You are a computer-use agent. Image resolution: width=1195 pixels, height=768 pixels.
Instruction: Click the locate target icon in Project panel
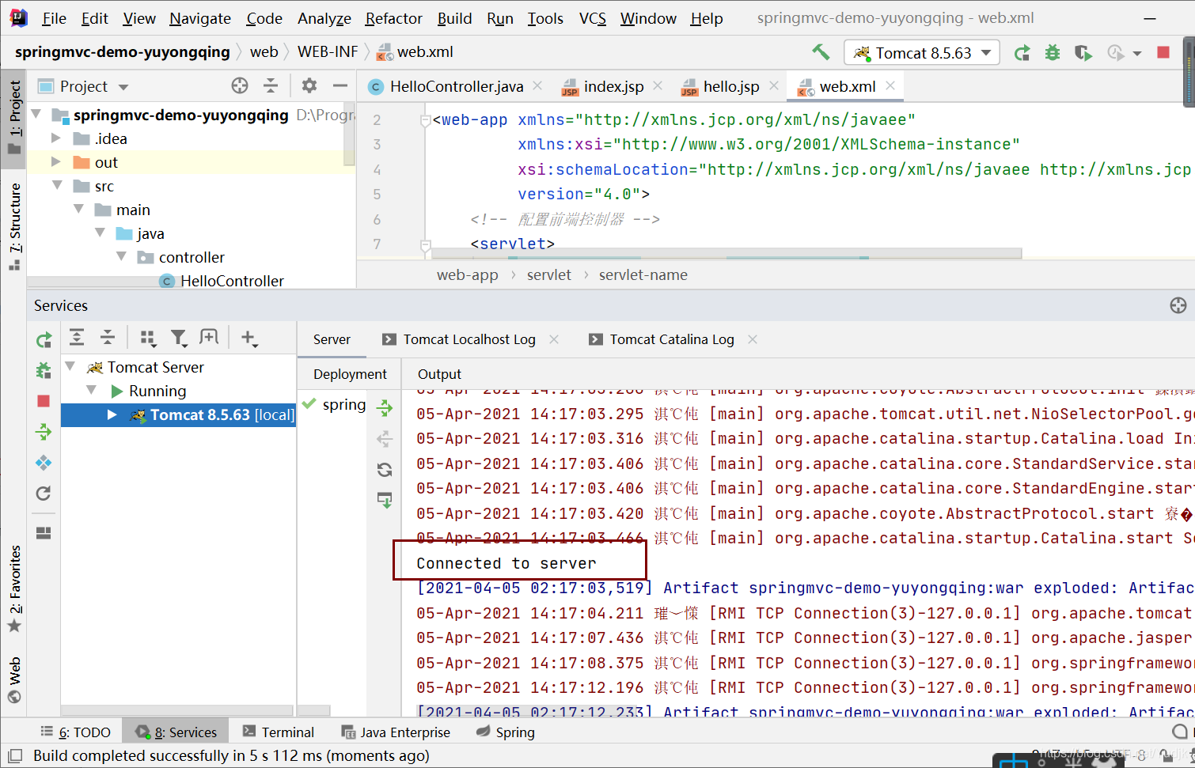(x=239, y=85)
